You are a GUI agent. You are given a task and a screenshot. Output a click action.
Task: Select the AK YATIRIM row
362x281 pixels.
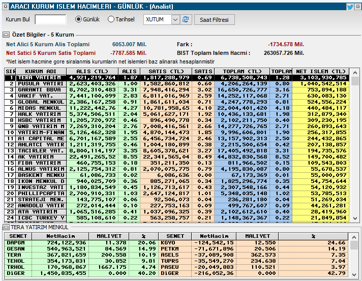pyautogui.click(x=176, y=157)
